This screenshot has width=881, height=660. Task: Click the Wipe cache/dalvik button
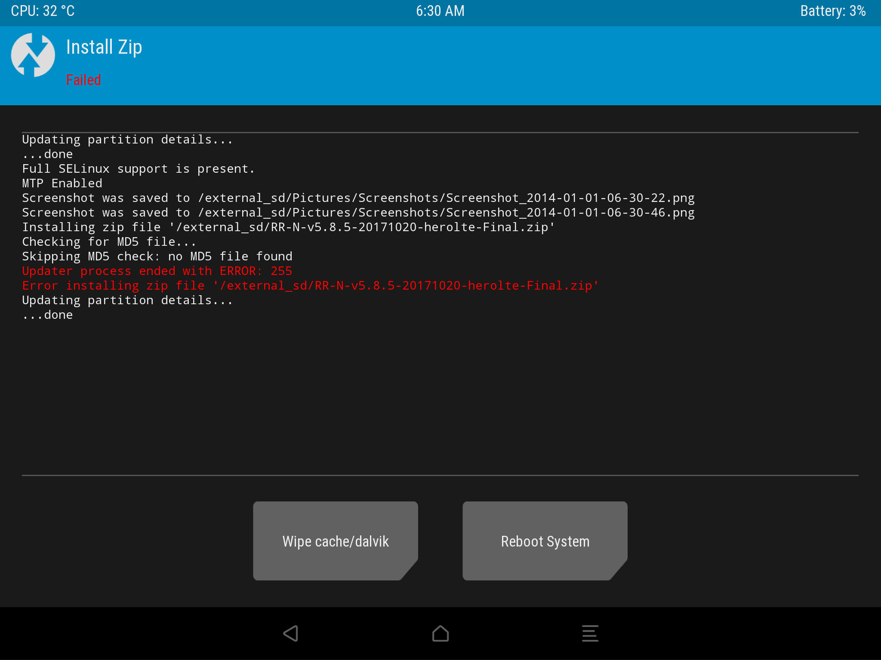point(336,541)
